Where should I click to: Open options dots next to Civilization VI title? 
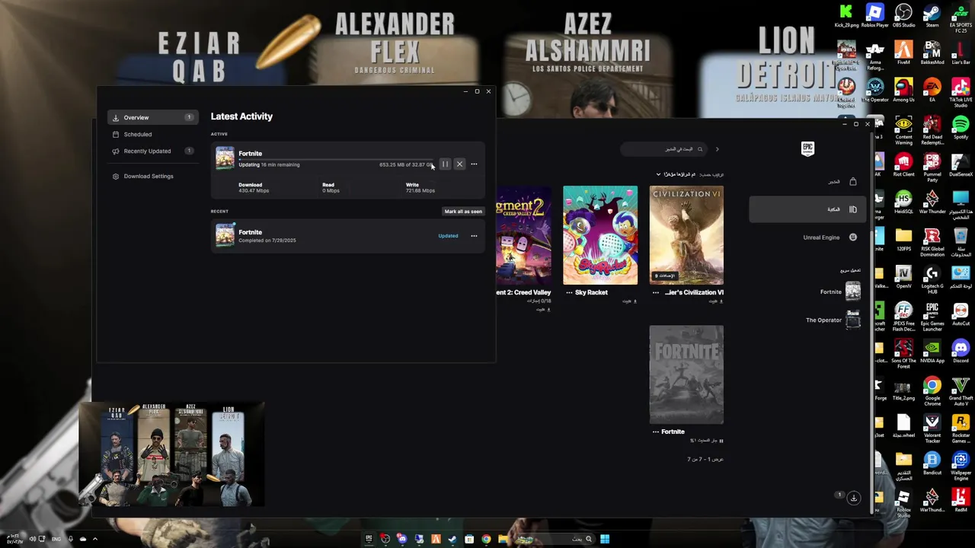pyautogui.click(x=656, y=292)
